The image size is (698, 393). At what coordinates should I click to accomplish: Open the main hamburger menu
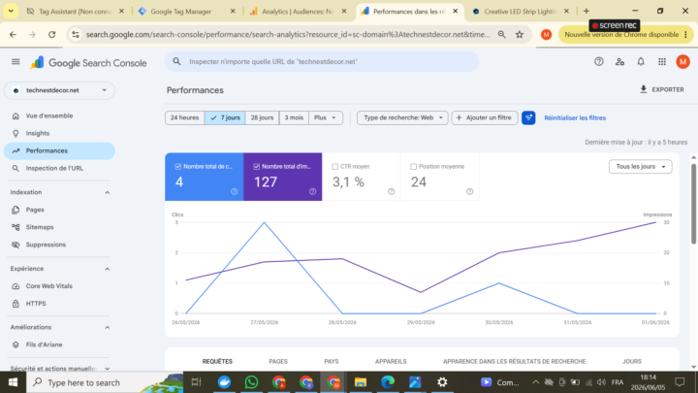[16, 62]
